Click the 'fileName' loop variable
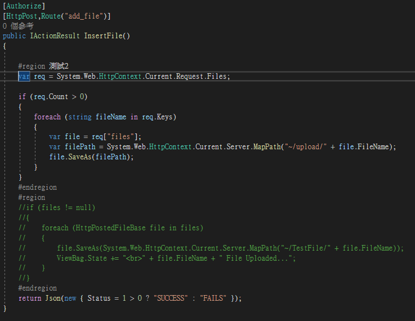The height and width of the screenshot is (321, 415). (111, 117)
